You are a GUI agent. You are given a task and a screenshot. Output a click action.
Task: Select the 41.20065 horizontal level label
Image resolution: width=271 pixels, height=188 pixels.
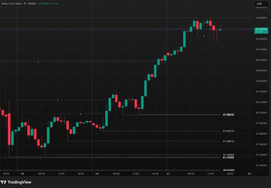click(x=228, y=155)
